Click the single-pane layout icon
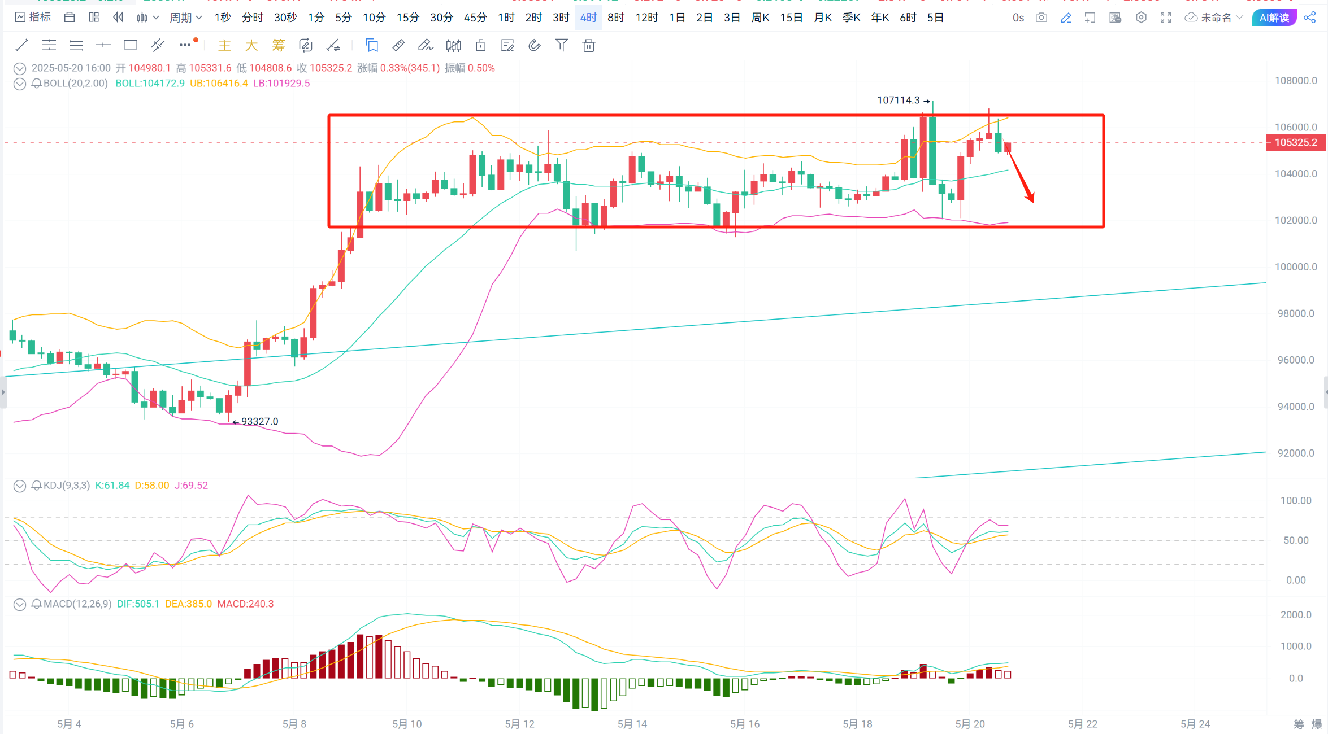 point(70,18)
